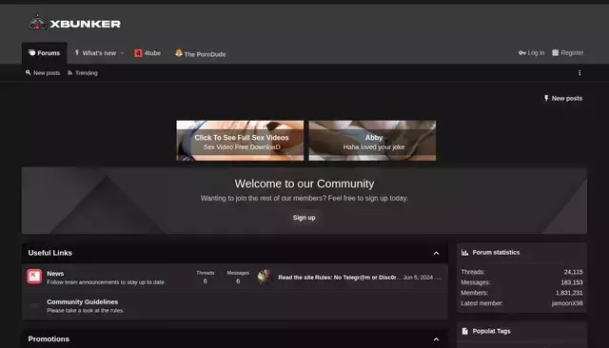The image size is (609, 348).
Task: Open the Community Guidelines link
Action: point(83,301)
